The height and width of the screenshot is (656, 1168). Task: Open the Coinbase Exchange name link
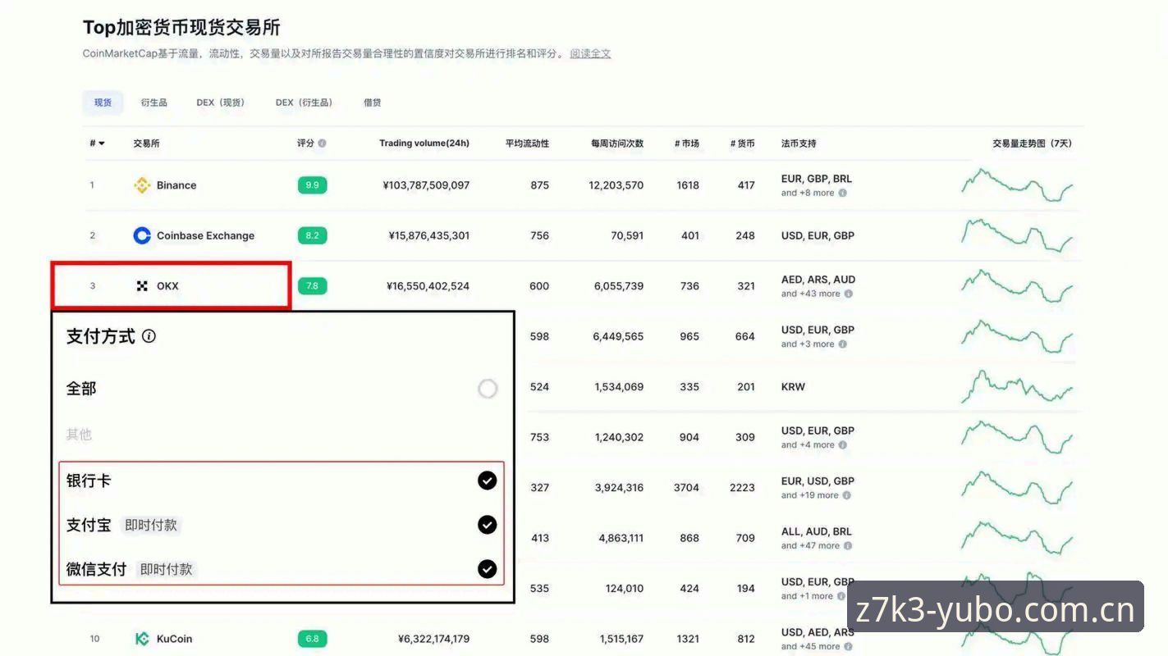tap(205, 235)
